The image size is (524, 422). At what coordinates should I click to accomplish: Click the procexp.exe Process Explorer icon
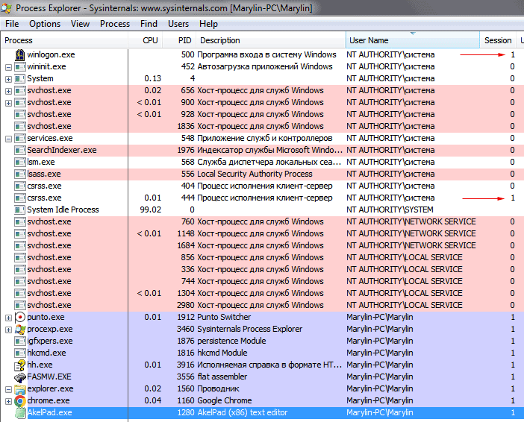20,329
